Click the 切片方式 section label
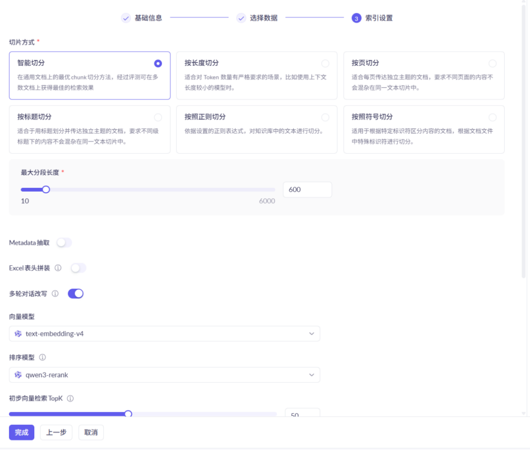 pos(21,42)
